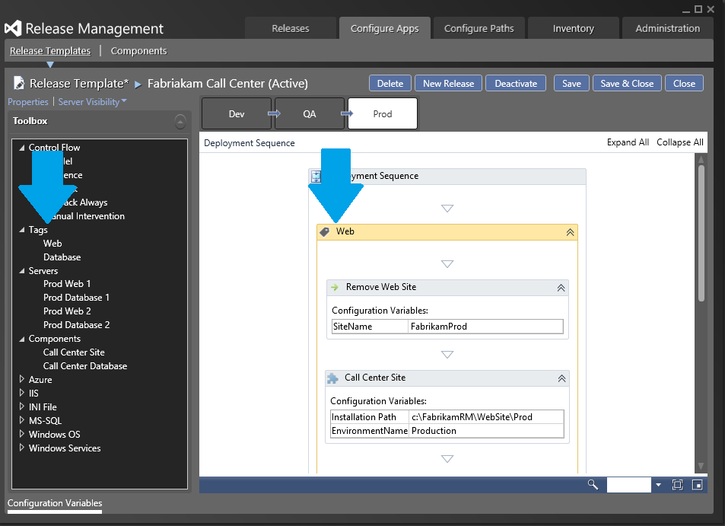Image resolution: width=725 pixels, height=526 pixels.
Task: Click the Toolbox collapse round button
Action: point(180,121)
